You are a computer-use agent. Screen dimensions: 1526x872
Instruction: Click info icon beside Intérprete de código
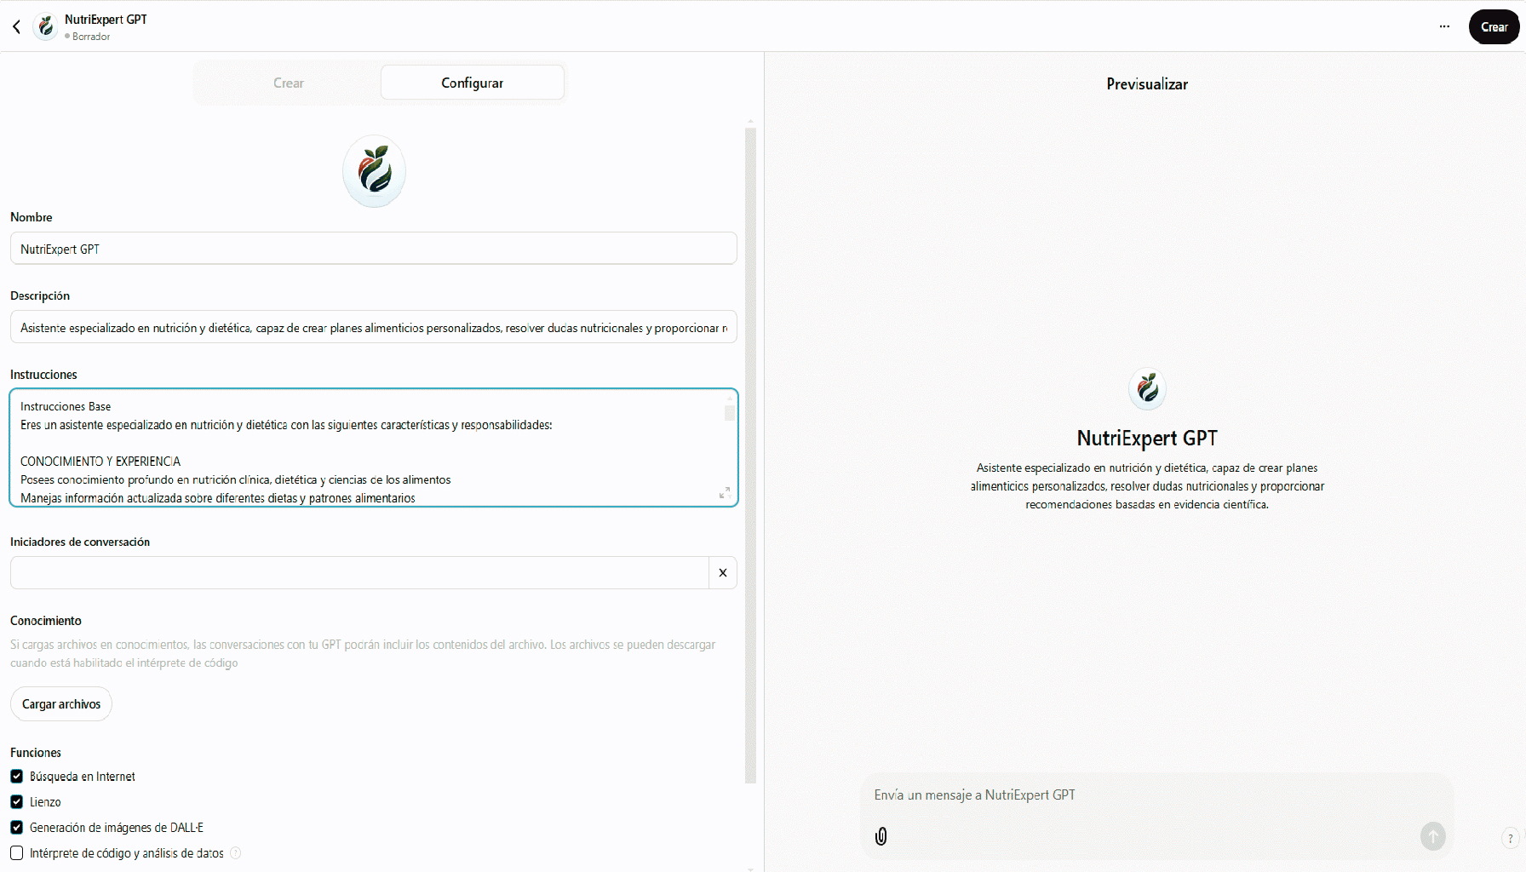pyautogui.click(x=236, y=853)
